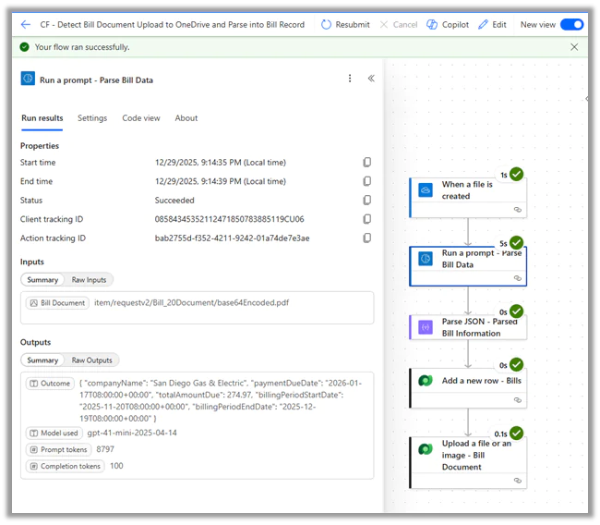The image size is (600, 525).
Task: Click link icon on When a file is created card
Action: click(x=517, y=210)
